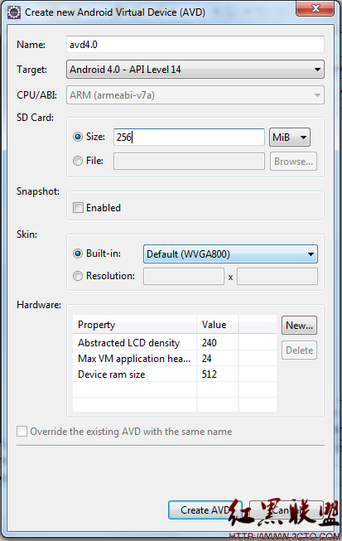Enable the Snapshot checkbox
The width and height of the screenshot is (342, 541).
click(x=78, y=208)
